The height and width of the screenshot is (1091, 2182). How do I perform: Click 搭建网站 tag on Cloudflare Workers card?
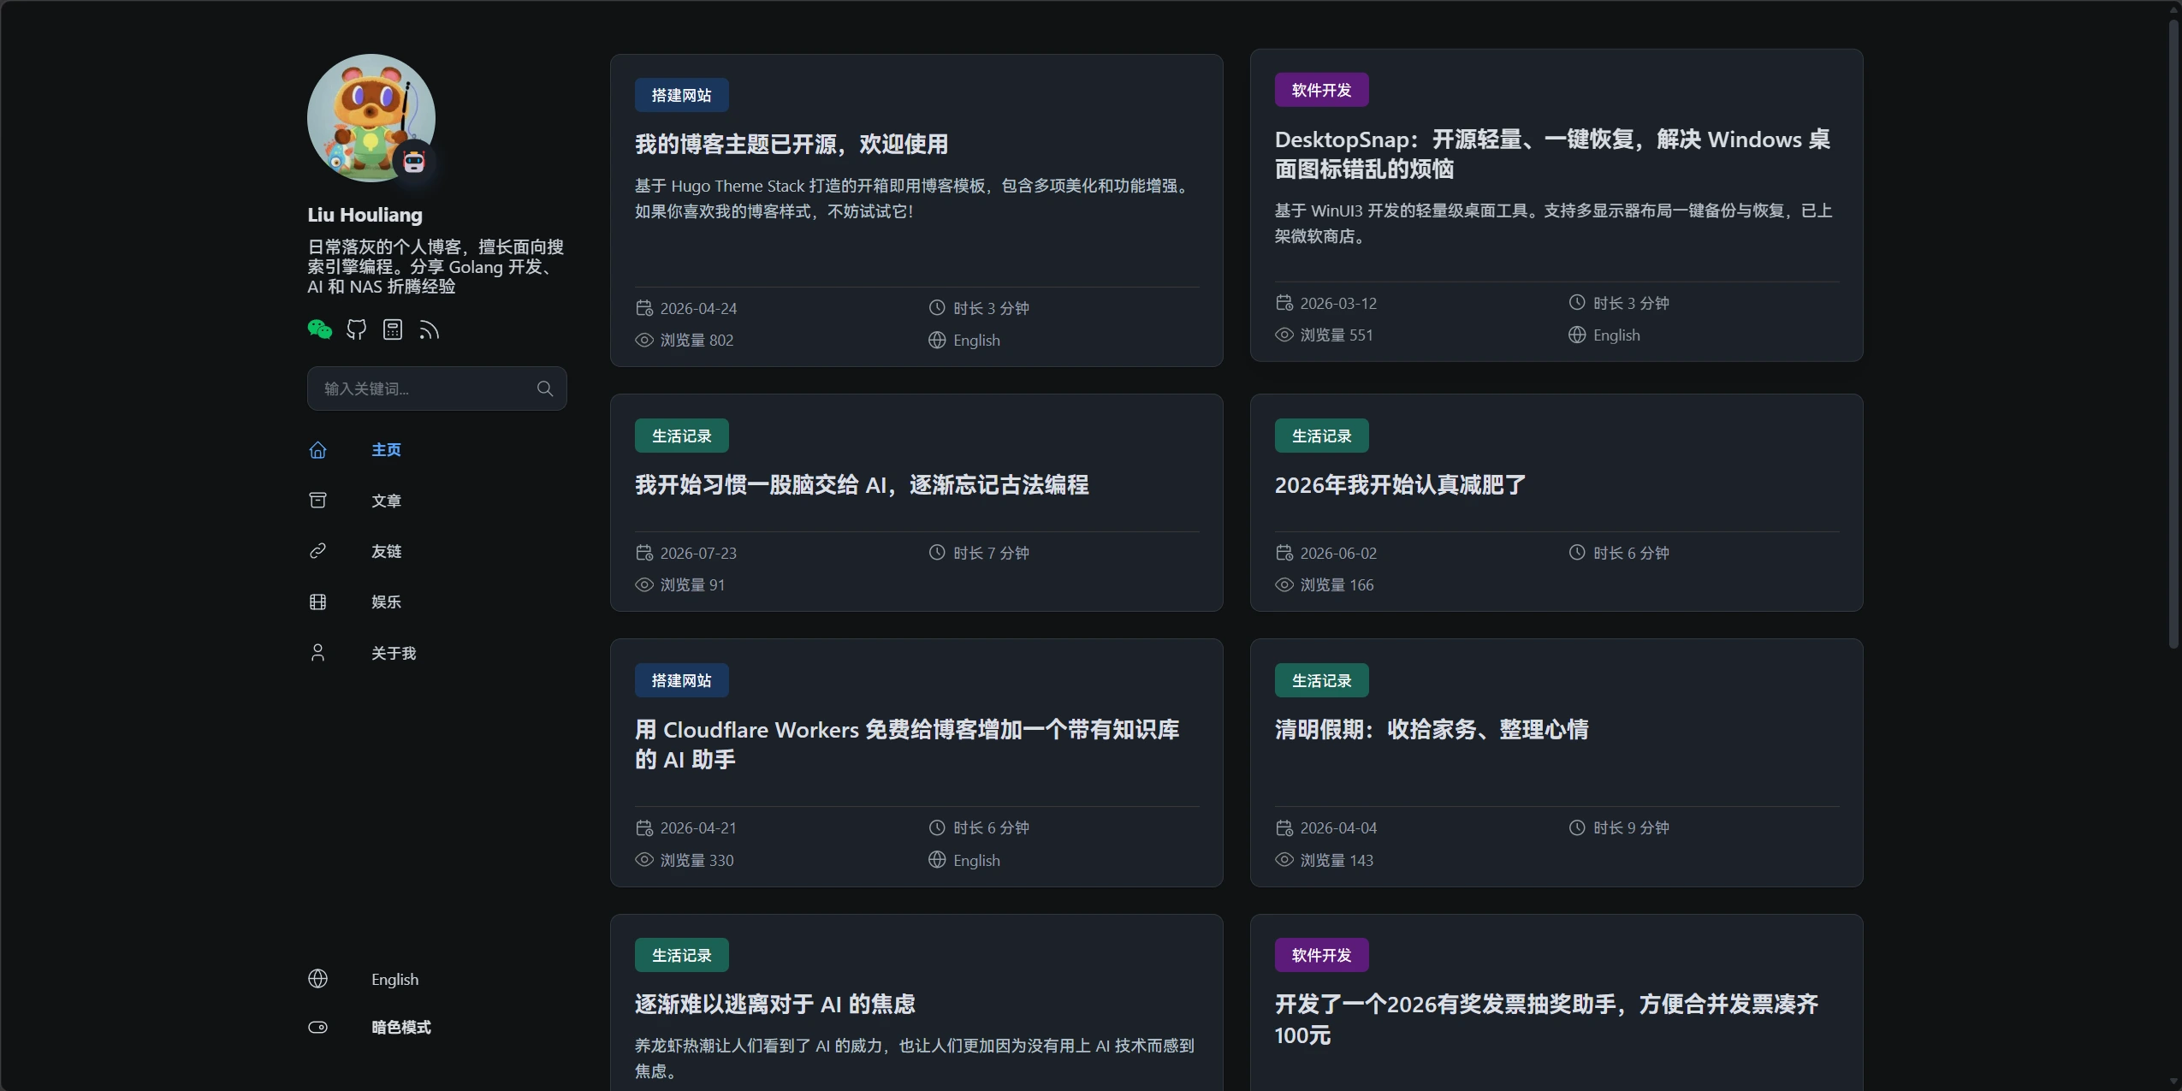[682, 680]
